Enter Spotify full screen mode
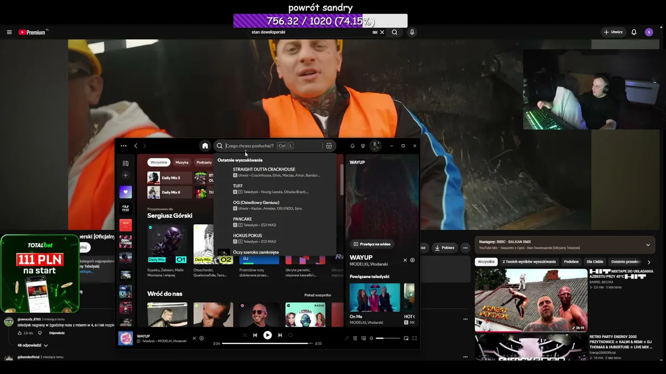Image resolution: width=666 pixels, height=374 pixels. [x=415, y=338]
